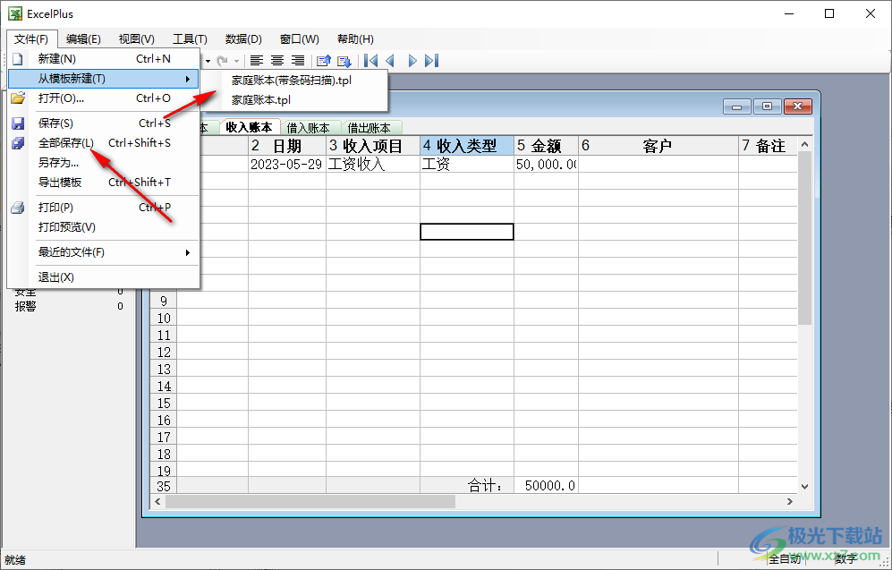Image resolution: width=892 pixels, height=570 pixels.
Task: Close the inner spreadsheet window
Action: coord(797,106)
